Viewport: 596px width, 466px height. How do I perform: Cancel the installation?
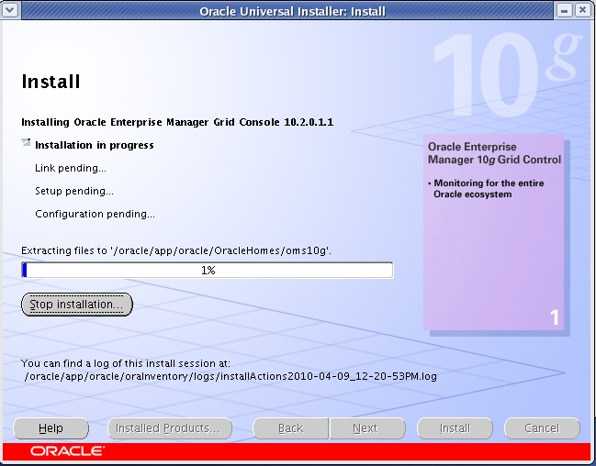coord(542,428)
